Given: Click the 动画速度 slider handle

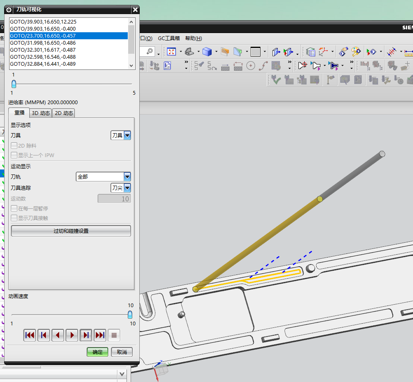Looking at the screenshot, I should coord(130,315).
